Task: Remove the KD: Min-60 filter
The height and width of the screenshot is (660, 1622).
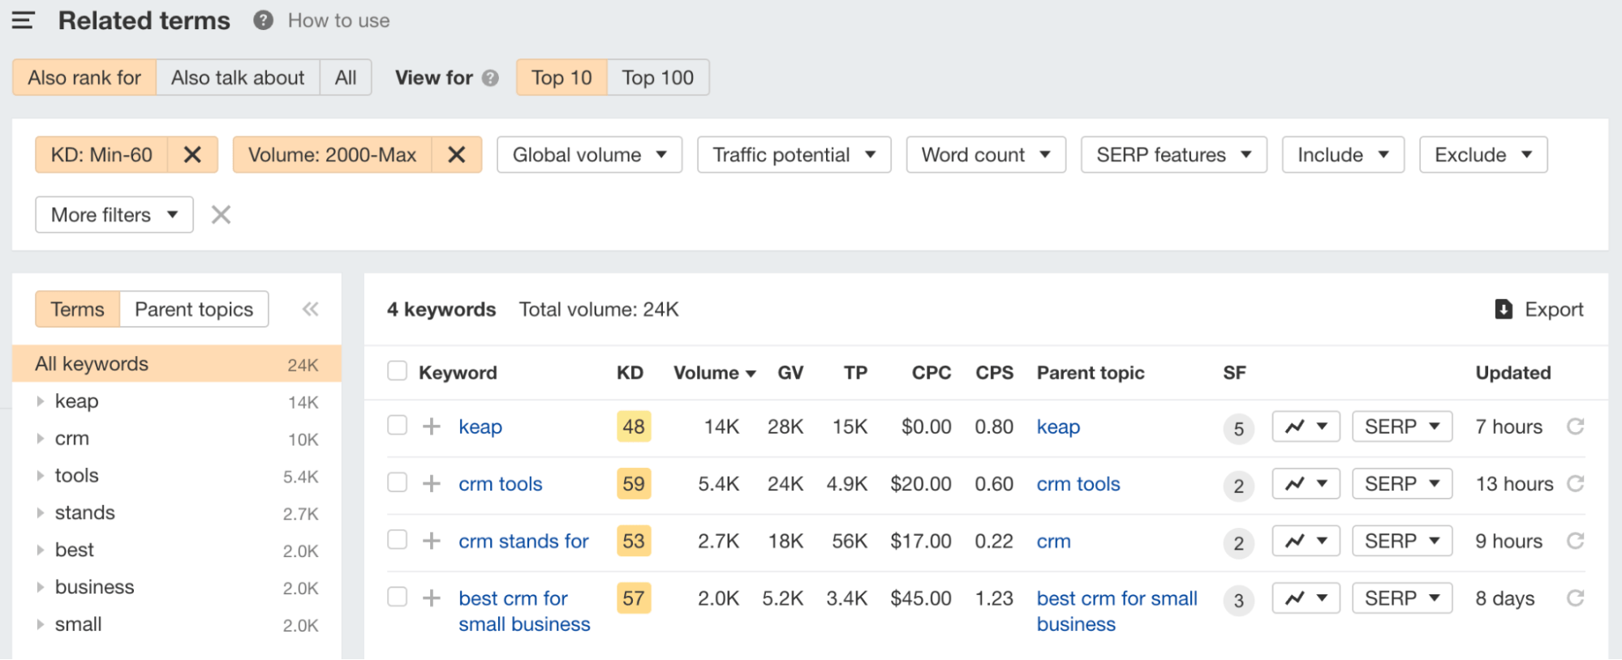Action: pyautogui.click(x=192, y=154)
